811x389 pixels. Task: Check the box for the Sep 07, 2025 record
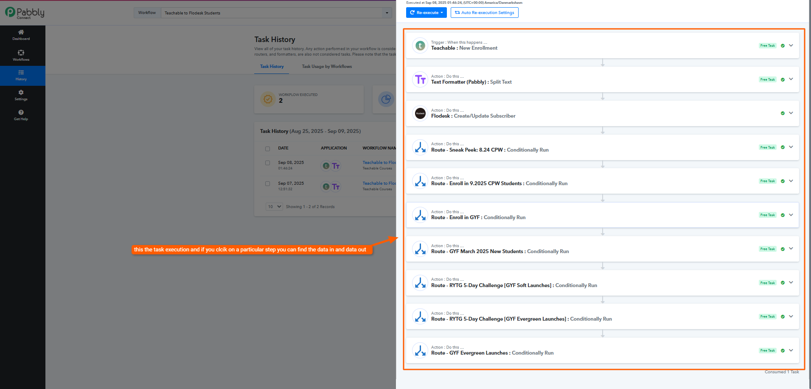click(x=267, y=183)
